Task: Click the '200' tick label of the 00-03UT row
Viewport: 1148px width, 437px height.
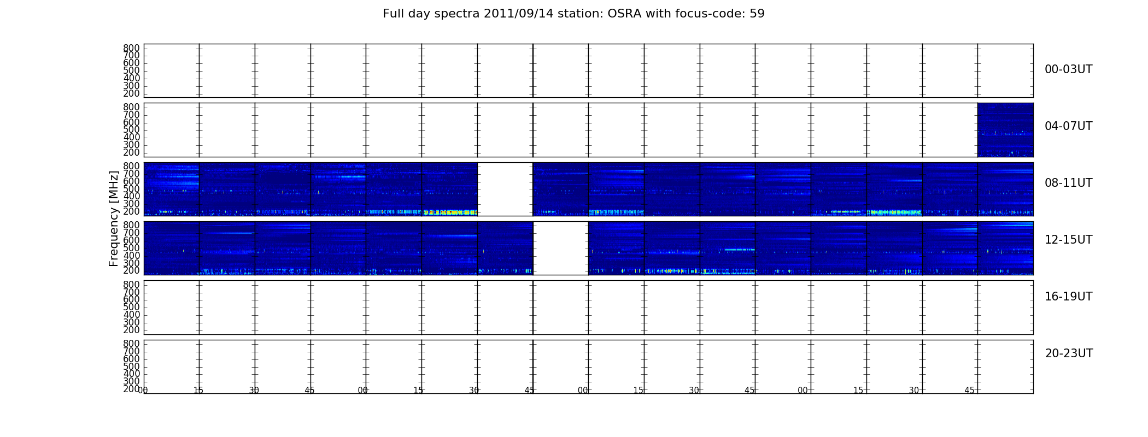Action: (x=131, y=93)
